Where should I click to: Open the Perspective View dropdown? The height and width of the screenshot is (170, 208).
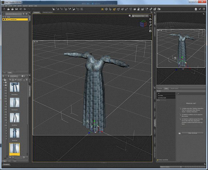pyautogui.click(x=140, y=16)
